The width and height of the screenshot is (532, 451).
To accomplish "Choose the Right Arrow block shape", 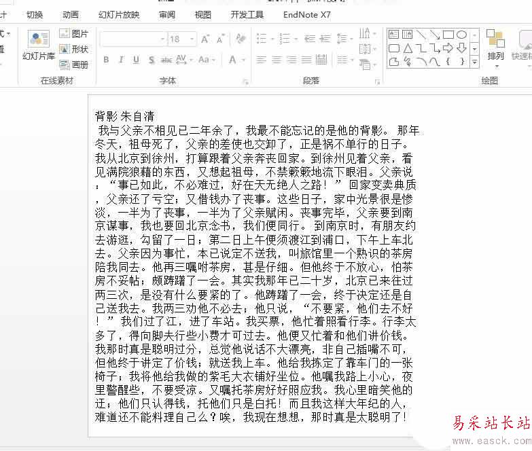I will coord(448,48).
